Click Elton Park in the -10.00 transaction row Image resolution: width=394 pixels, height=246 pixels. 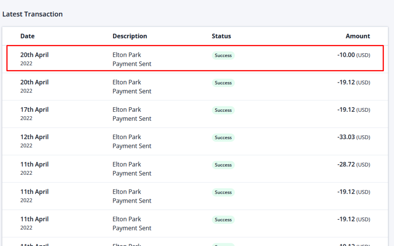coord(127,55)
